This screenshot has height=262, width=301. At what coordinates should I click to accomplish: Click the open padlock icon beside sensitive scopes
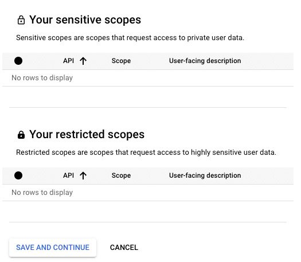21,20
